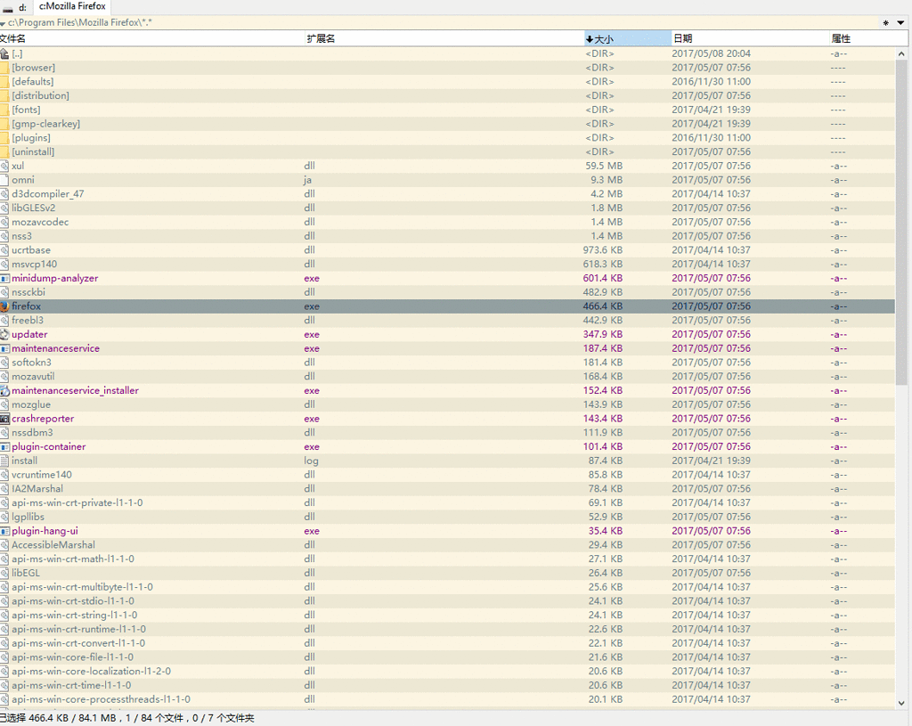Click the Firefox icon next to firefox.exe
Screen dimensions: 912x726
coord(4,306)
